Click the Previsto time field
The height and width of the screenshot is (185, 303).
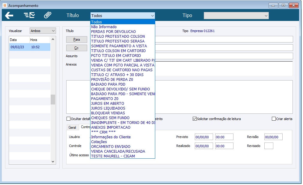(x=224, y=137)
